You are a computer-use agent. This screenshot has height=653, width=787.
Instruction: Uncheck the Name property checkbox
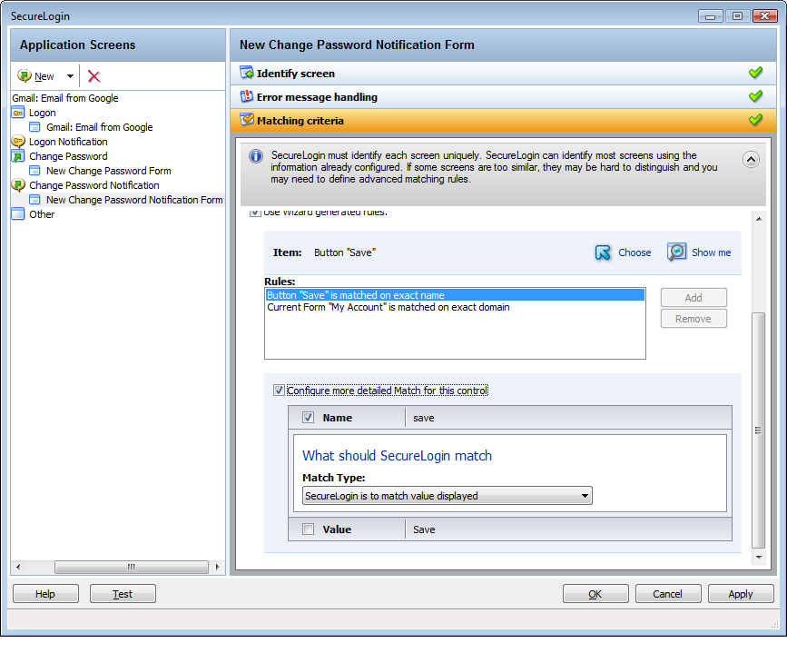click(309, 418)
